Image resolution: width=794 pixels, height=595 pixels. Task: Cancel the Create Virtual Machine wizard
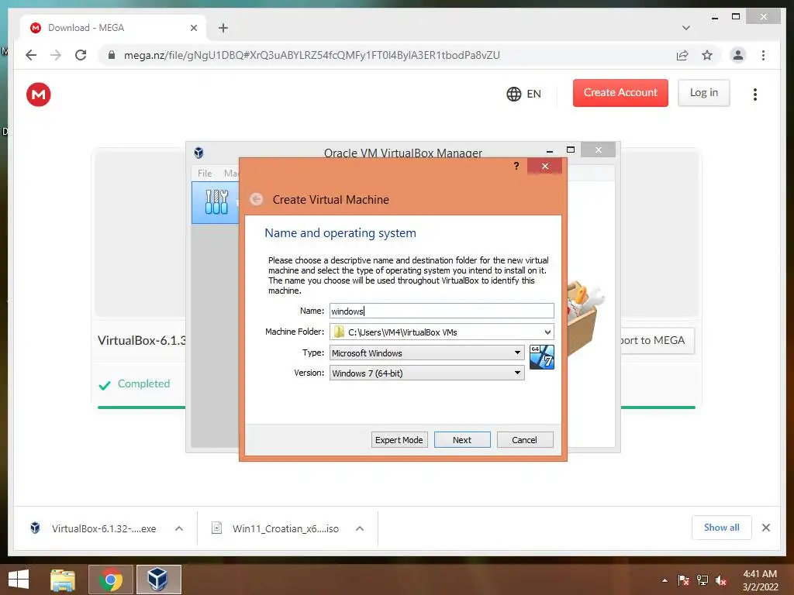525,440
